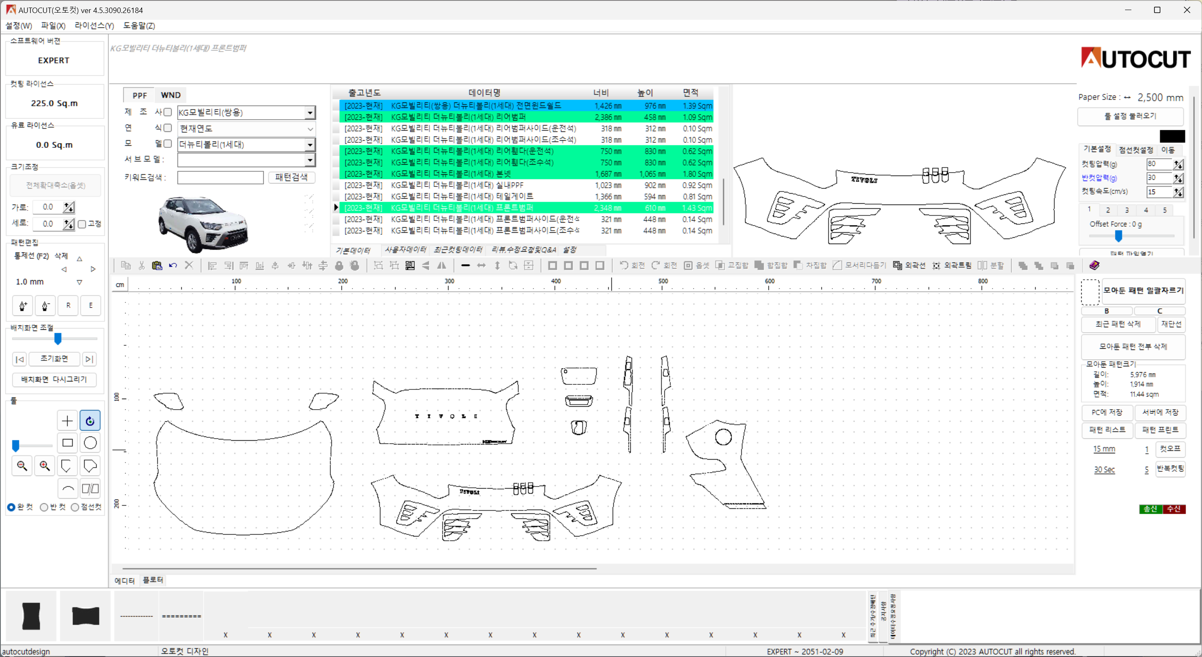Image resolution: width=1202 pixels, height=657 pixels.
Task: Open the 라이선스(Y) menu
Action: coord(94,26)
